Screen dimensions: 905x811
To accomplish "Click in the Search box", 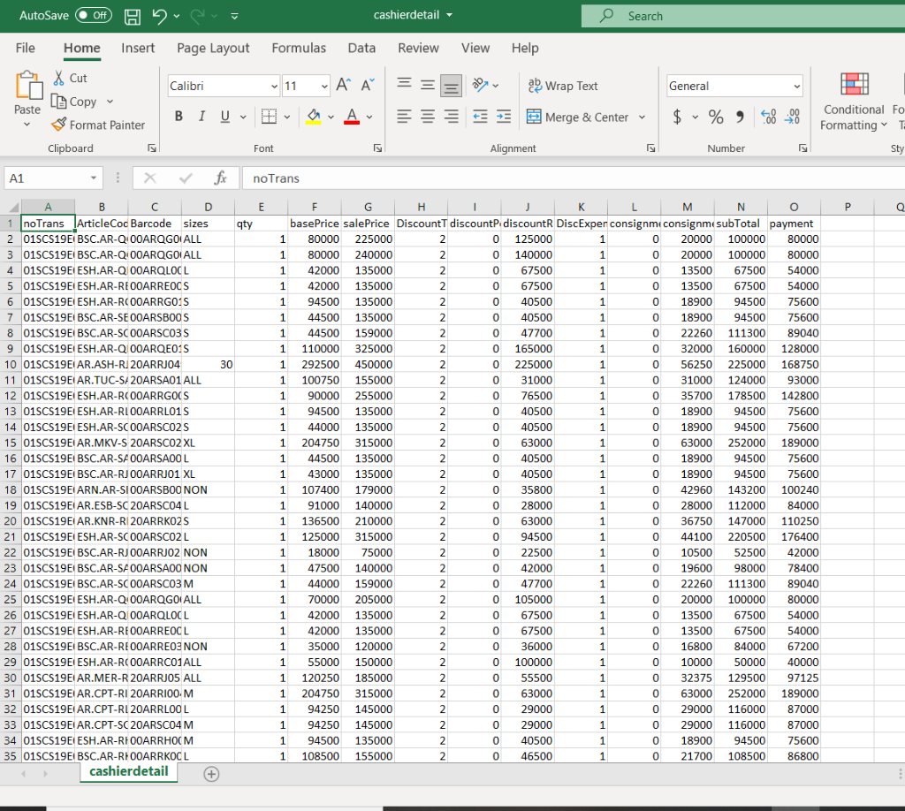I will (x=742, y=16).
